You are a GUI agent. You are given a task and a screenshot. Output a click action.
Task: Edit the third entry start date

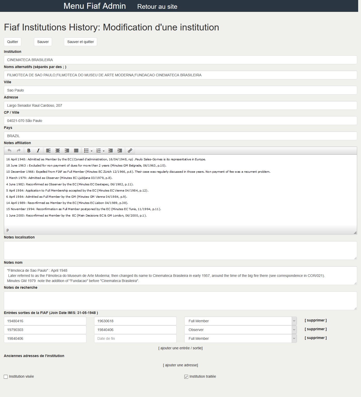pos(45,338)
